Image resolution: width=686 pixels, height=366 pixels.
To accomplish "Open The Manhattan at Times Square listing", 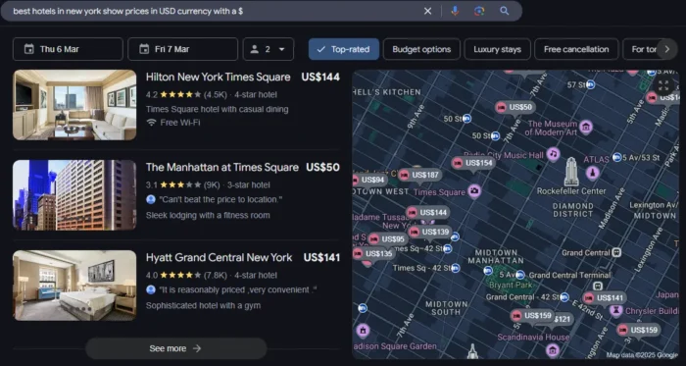I will [222, 167].
